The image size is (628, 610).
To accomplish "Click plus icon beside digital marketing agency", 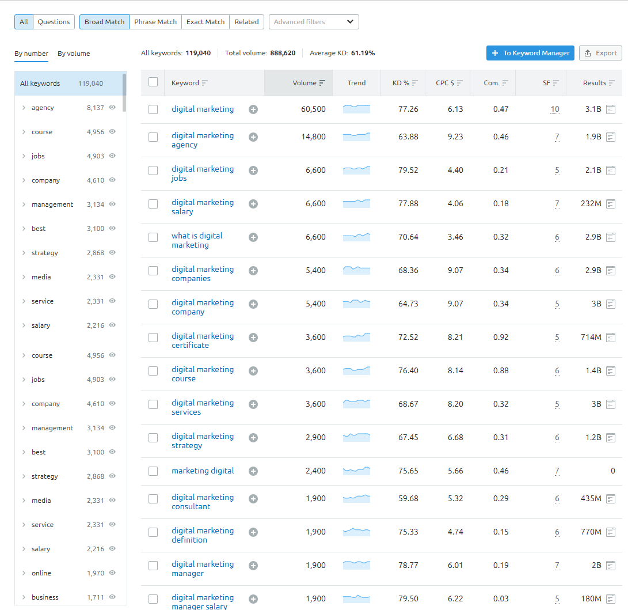I will pos(253,137).
